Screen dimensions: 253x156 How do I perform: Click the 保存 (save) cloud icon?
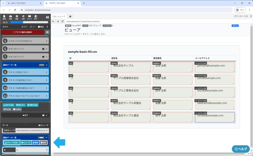[x=10, y=17]
